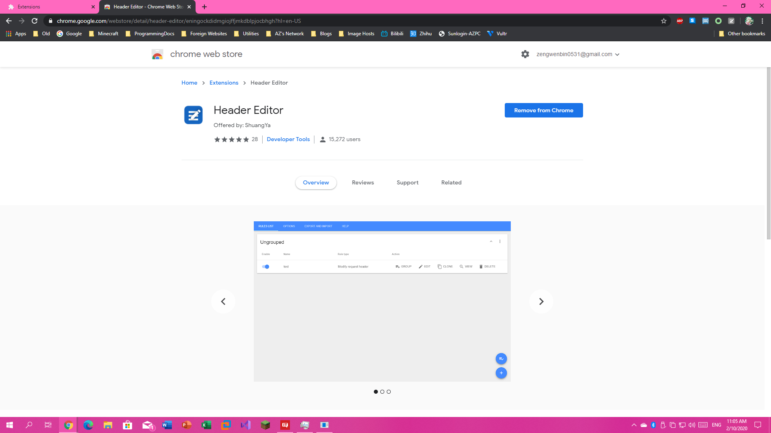Show previous screenshot with left arrow
The width and height of the screenshot is (771, 433).
(x=223, y=301)
